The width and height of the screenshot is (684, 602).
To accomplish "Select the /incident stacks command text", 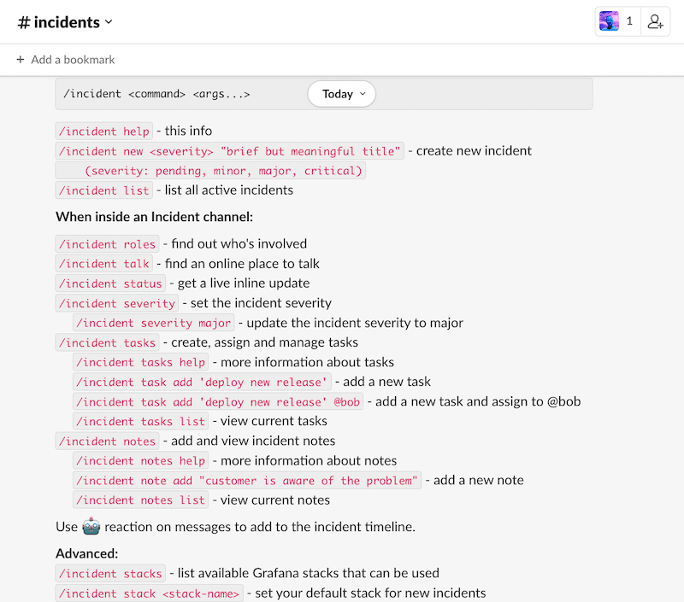I will click(110, 573).
